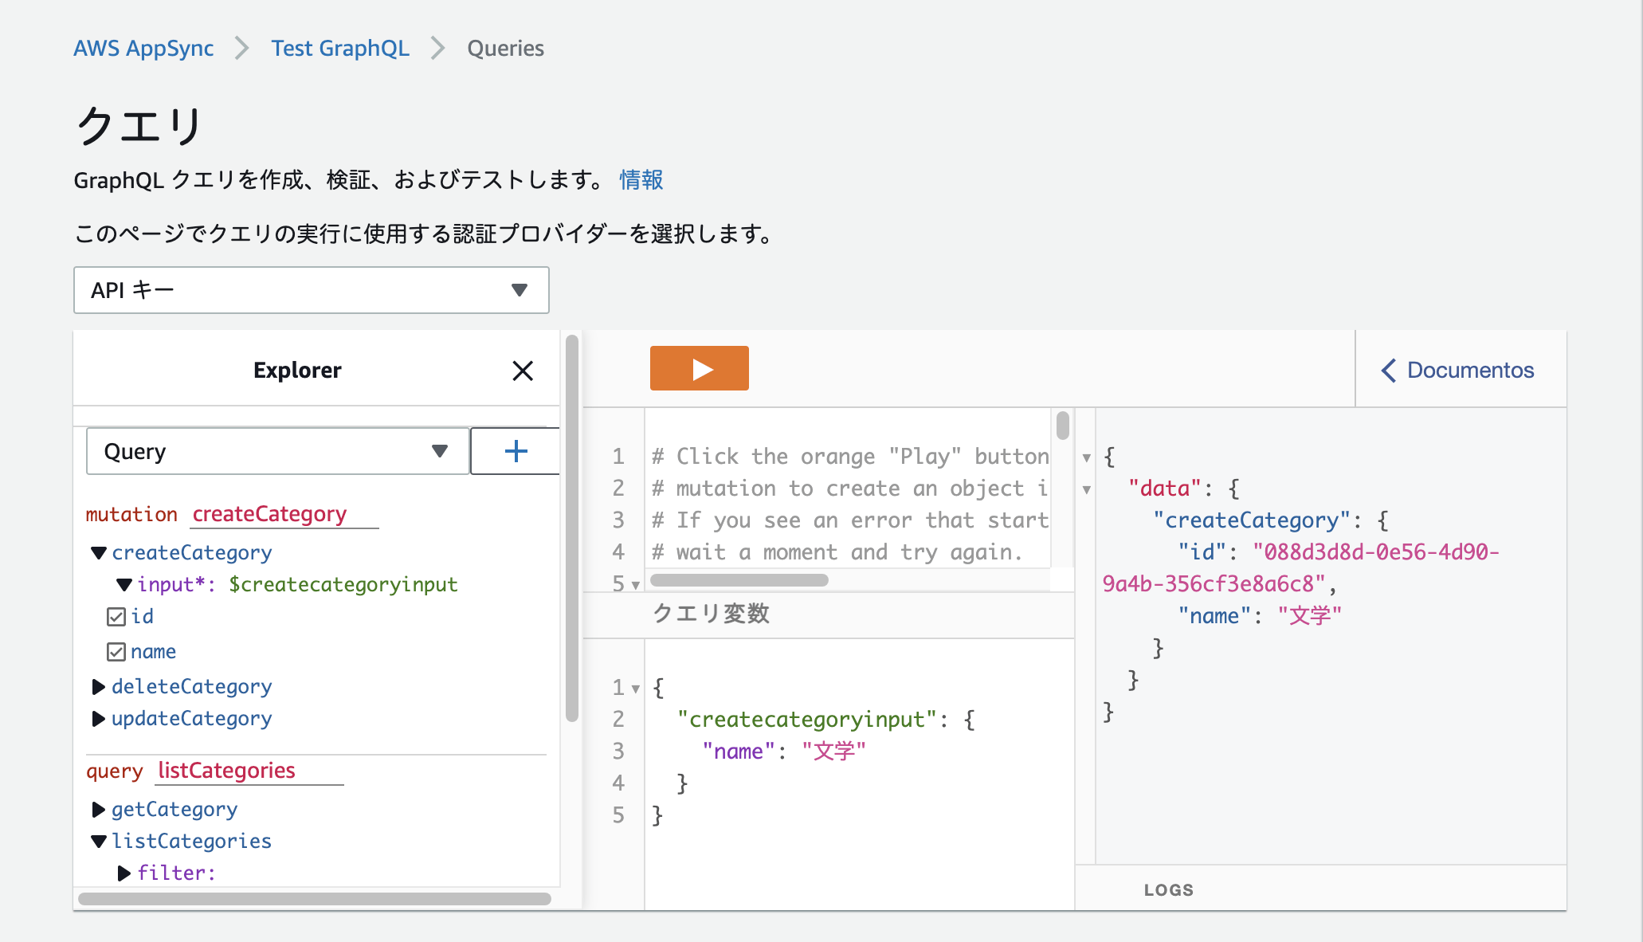Open the Documentos panel
The image size is (1643, 942).
coord(1457,370)
